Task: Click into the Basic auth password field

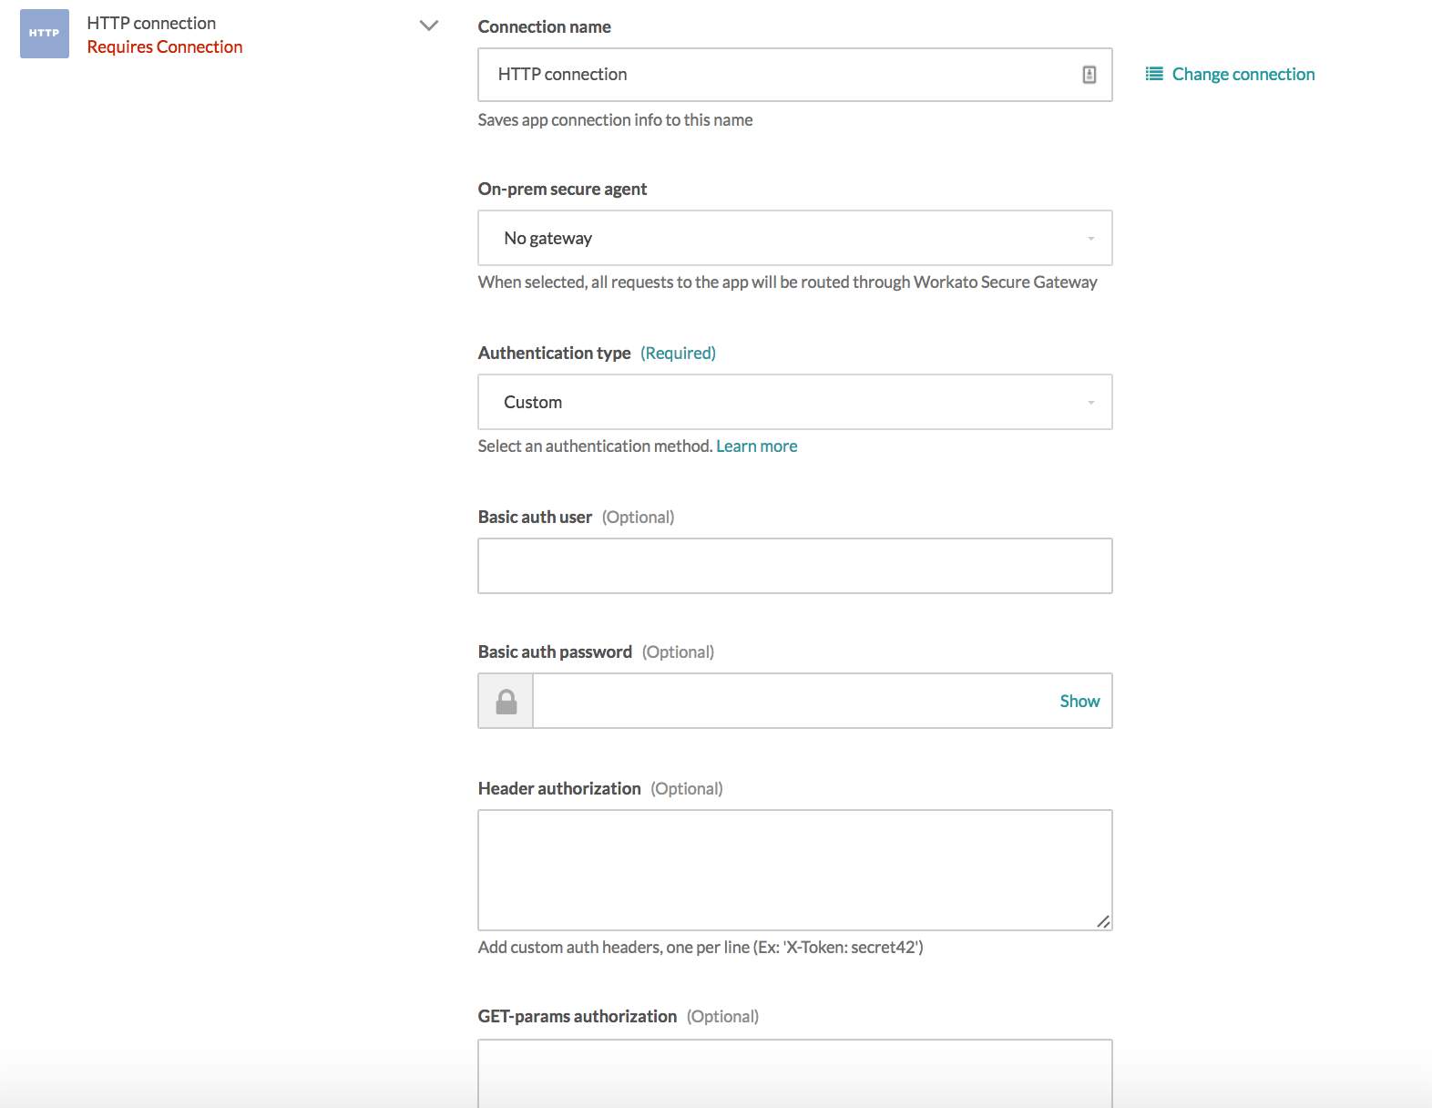Action: click(793, 701)
